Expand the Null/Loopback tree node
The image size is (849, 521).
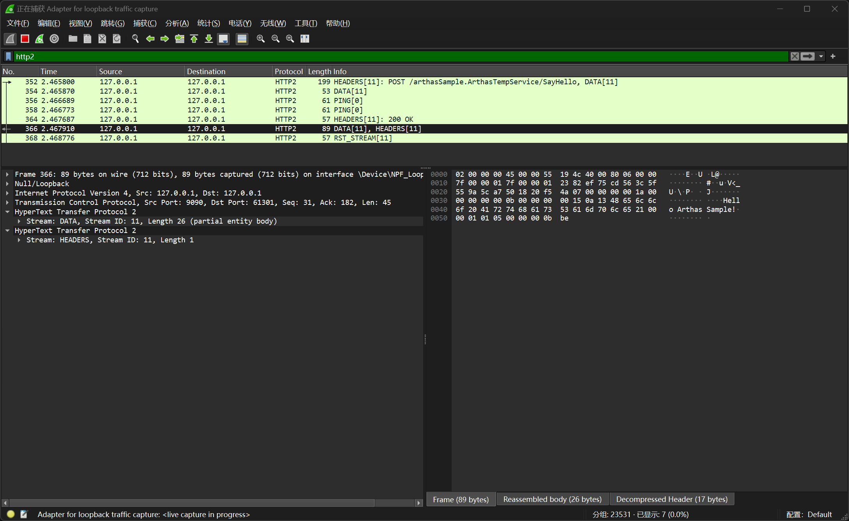7,184
